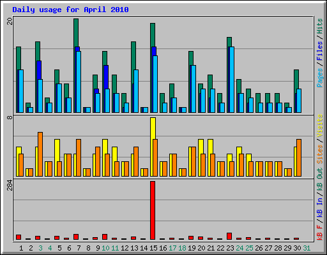Viewport: 327px width, 255px height.
Task: Click the "8" value on the middle axis
Action: click(x=10, y=117)
